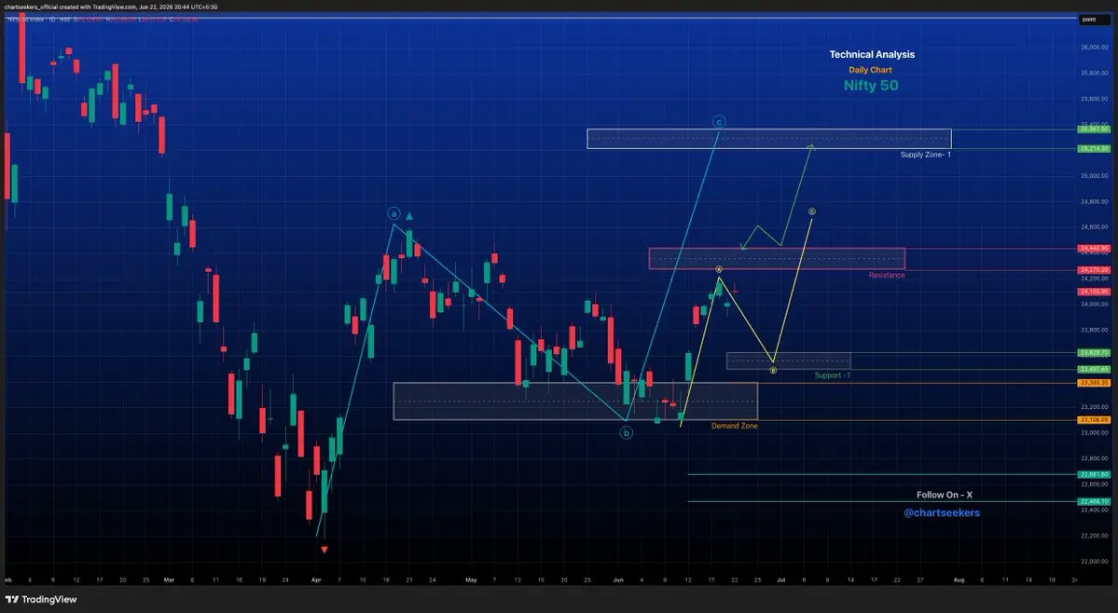
Task: Click the 25,214.30 price tag
Action: click(1095, 149)
